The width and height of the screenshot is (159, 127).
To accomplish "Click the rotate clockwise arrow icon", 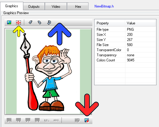I will [x=39, y=23].
